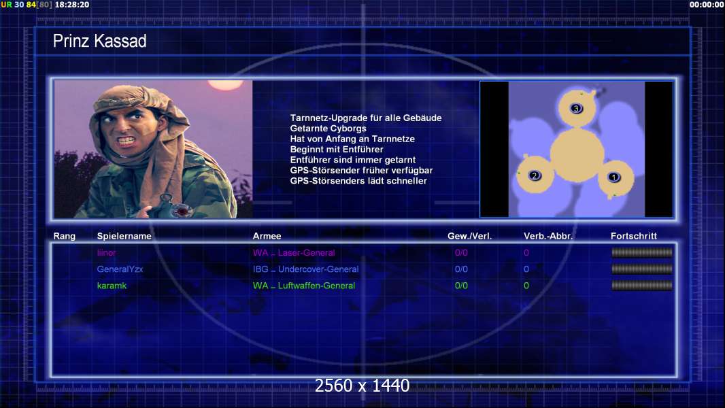The height and width of the screenshot is (408, 725).
Task: Click 'Beginnt mit Entführer' line
Action: coord(337,149)
